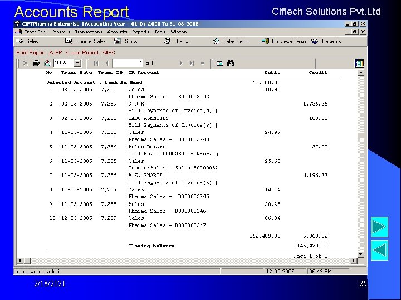Click the next slide cyan arrow button
The width and height of the screenshot is (401, 300).
[379, 227]
